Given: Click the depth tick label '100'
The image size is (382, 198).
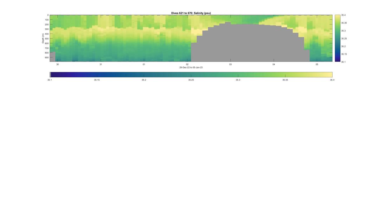Looking at the screenshot, I should coord(46,20).
